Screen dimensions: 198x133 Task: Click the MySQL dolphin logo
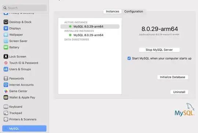[184, 110]
